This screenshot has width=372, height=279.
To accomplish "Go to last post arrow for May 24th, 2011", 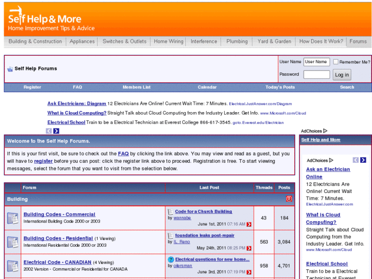I will pyautogui.click(x=249, y=248).
